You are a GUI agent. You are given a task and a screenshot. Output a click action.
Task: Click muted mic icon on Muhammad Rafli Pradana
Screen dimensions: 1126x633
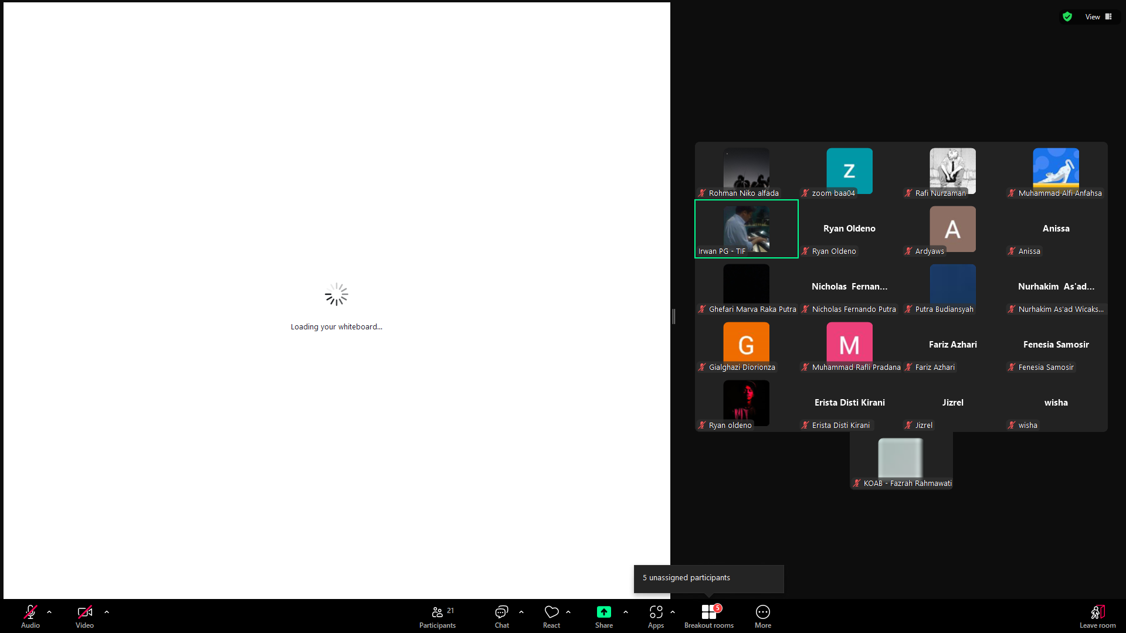coord(805,367)
